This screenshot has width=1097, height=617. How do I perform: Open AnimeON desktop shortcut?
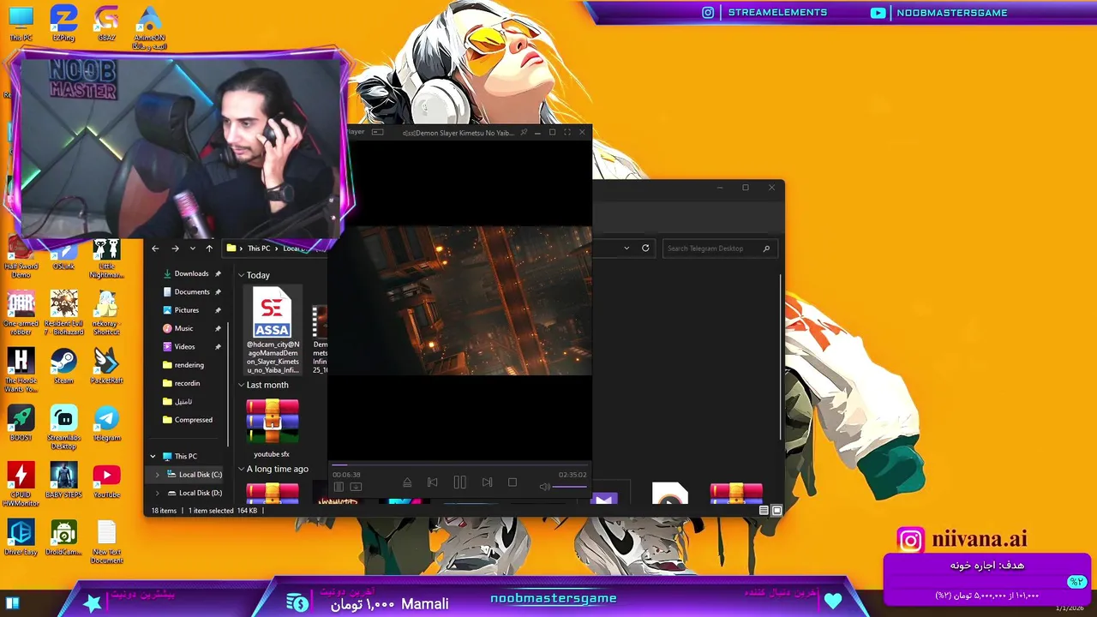[149, 27]
